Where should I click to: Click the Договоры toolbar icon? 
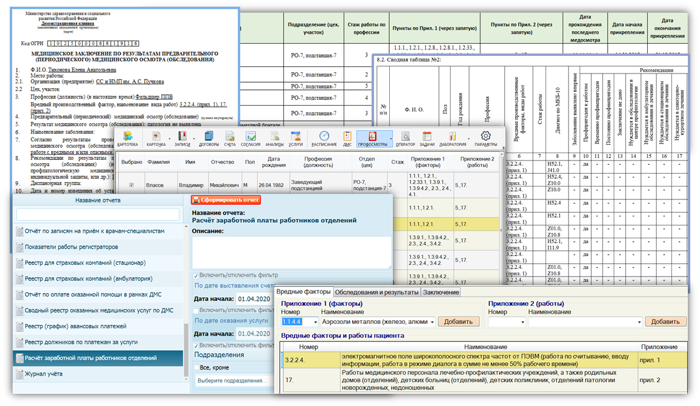coord(208,138)
